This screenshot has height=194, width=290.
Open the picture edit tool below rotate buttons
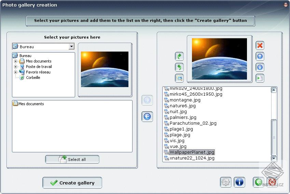[179, 78]
